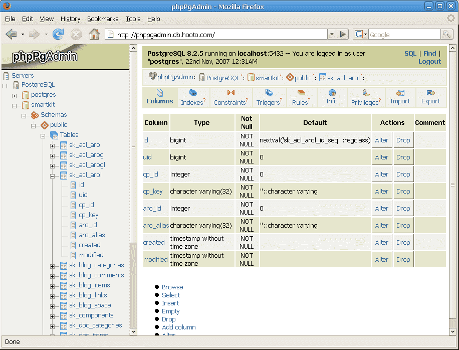Click the PostgreSQL server icon in the tree
Image resolution: width=459 pixels, height=350 pixels.
pos(16,85)
